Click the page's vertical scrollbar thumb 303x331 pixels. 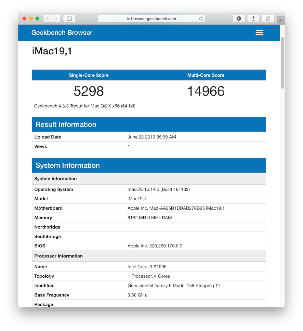pos(282,63)
